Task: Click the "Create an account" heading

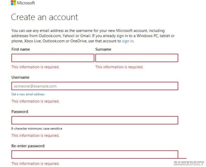Action: point(45,17)
